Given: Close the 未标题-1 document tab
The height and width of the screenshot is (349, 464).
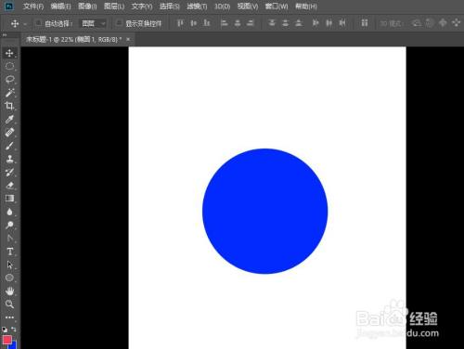Looking at the screenshot, I should pos(128,39).
